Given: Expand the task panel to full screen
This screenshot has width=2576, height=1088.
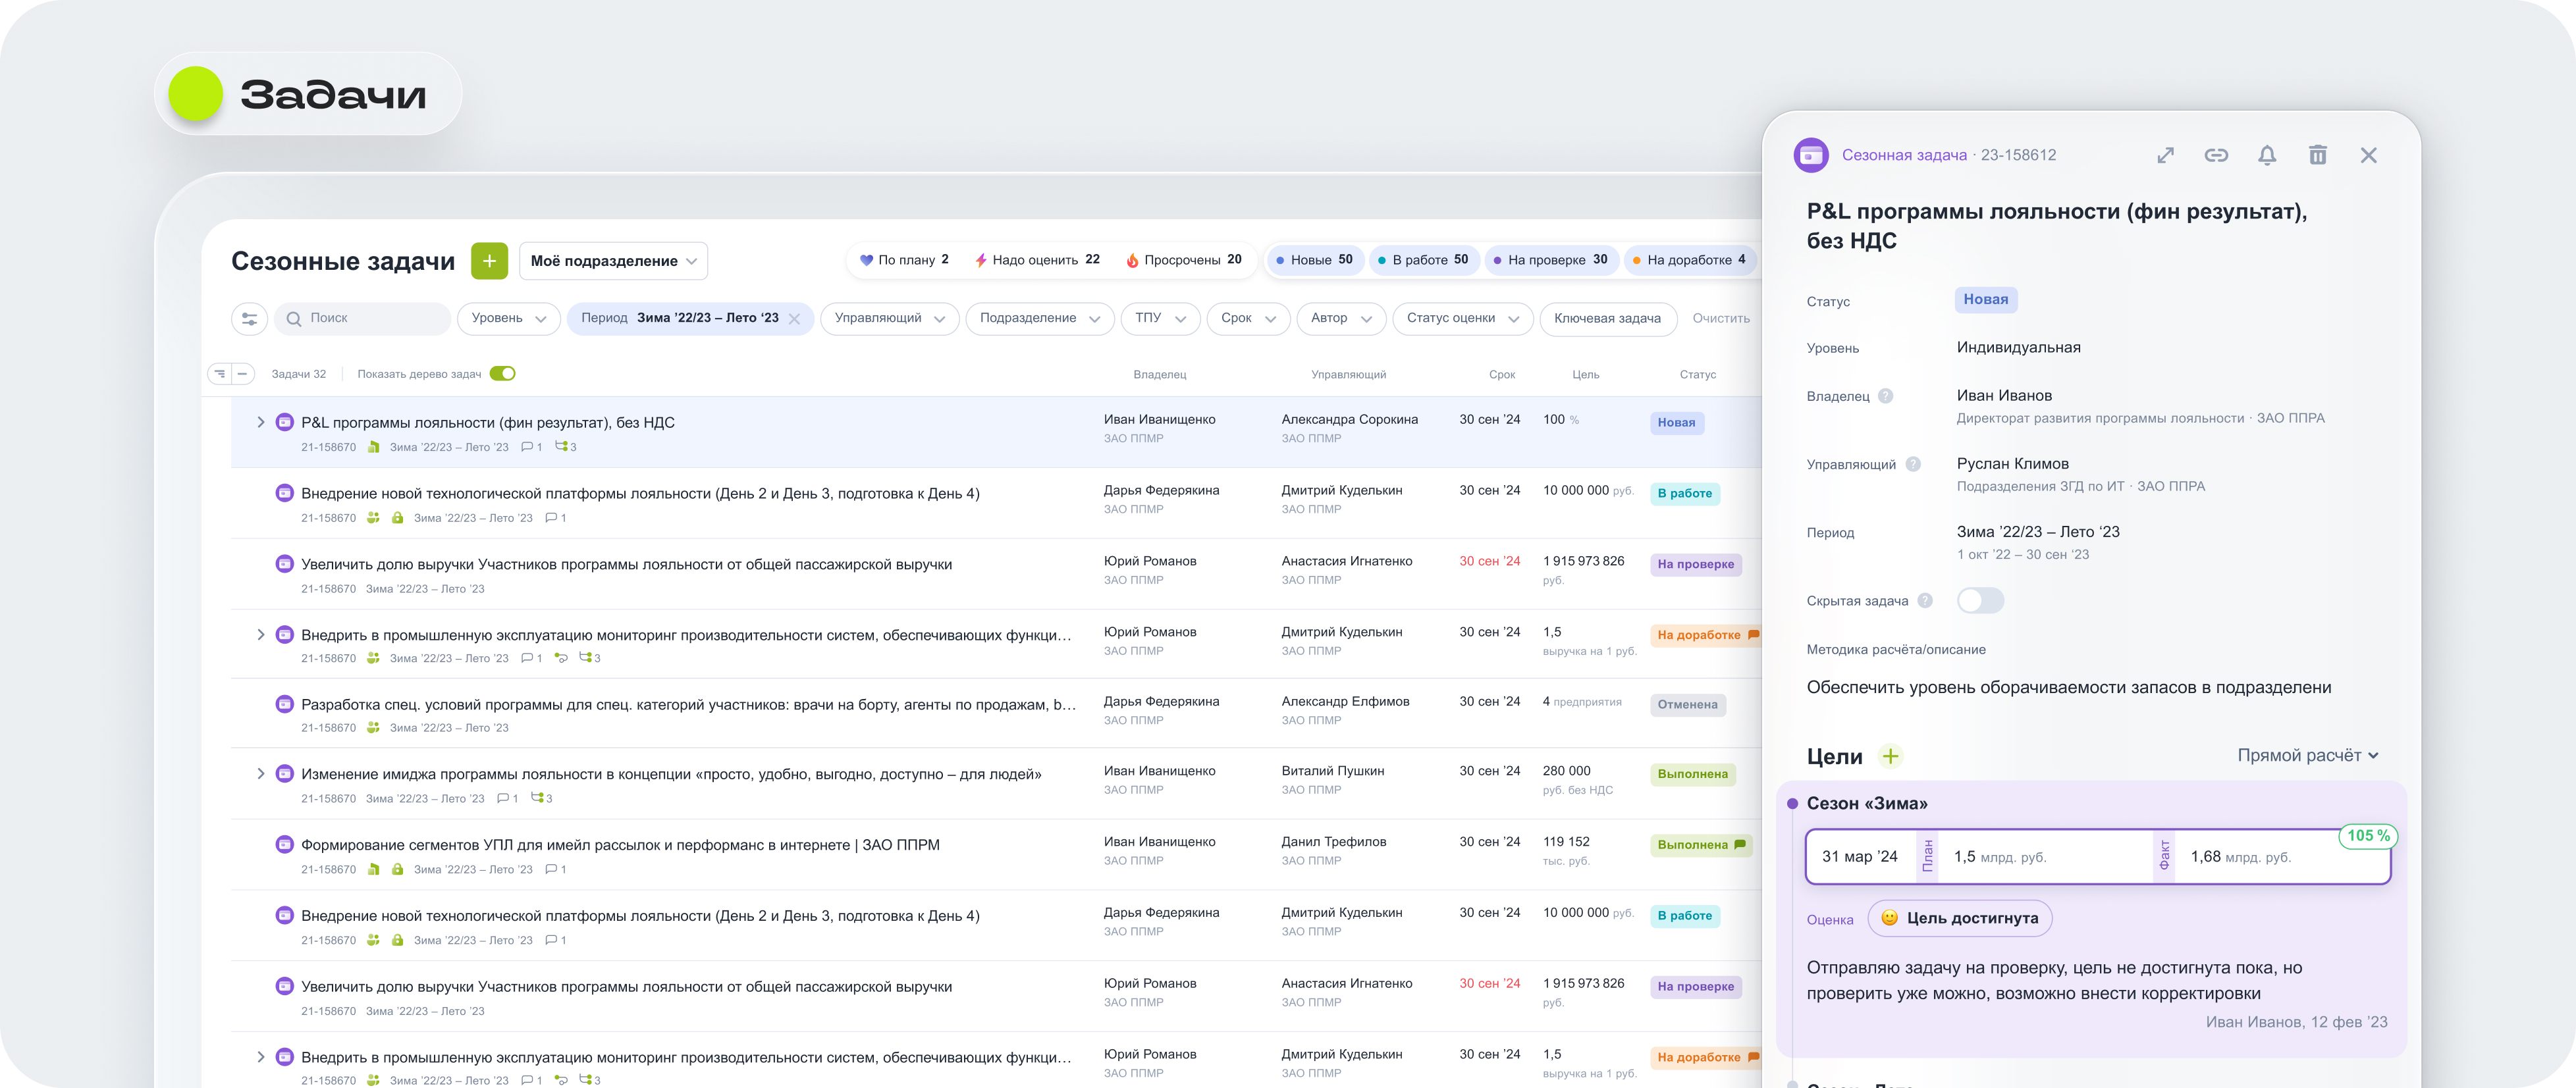Looking at the screenshot, I should (2165, 155).
